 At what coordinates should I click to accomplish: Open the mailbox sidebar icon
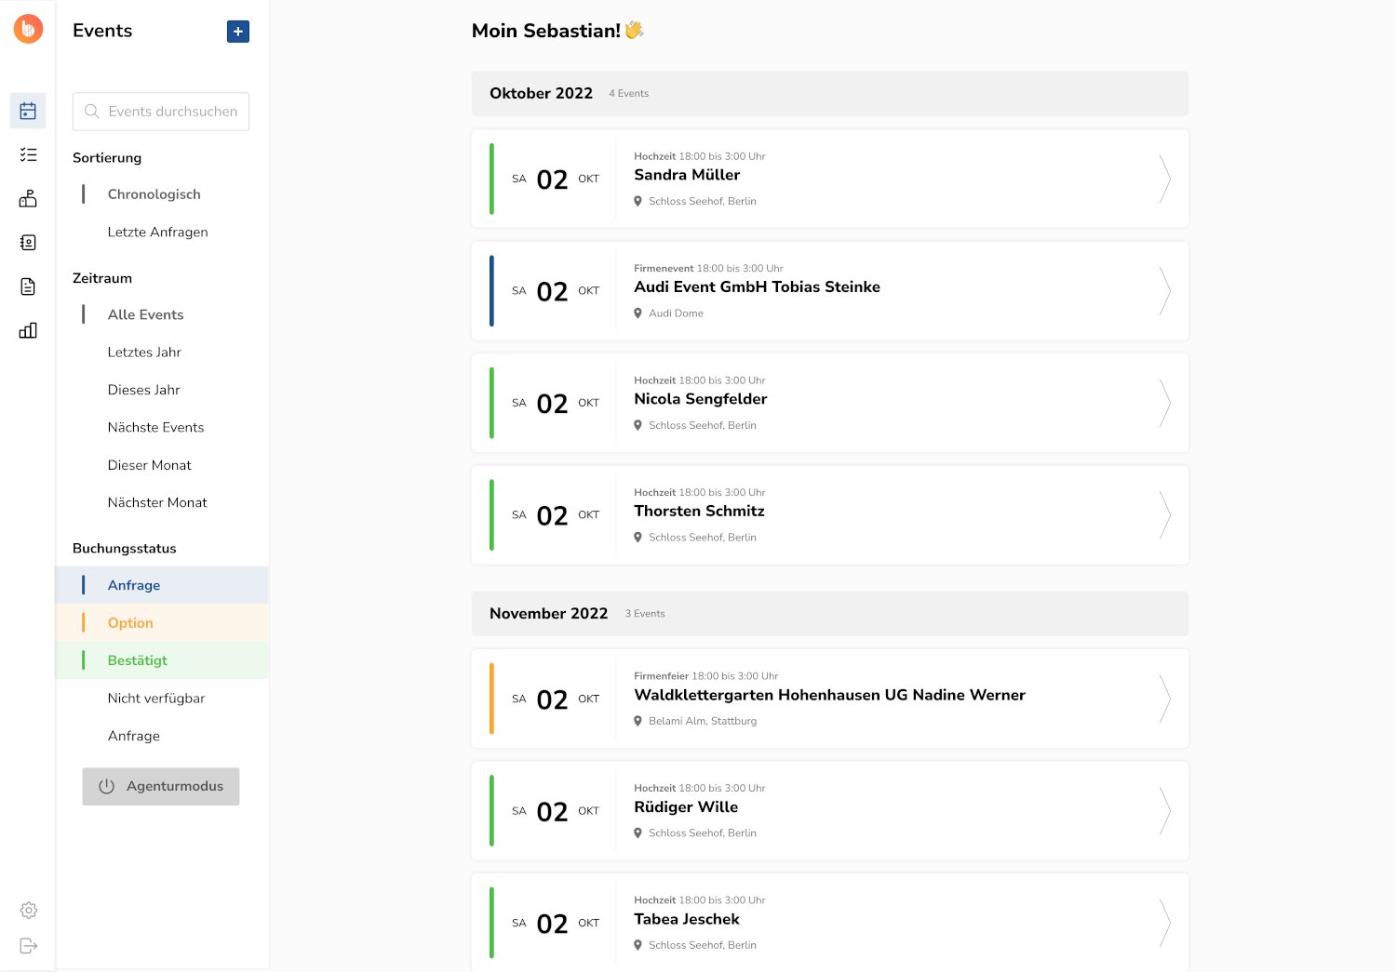pyautogui.click(x=28, y=198)
